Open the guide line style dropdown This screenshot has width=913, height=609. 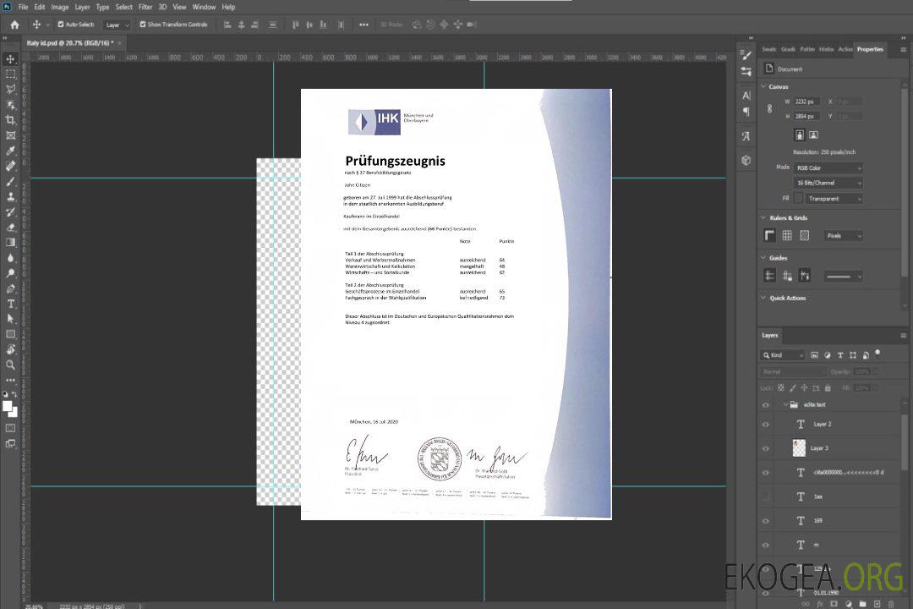click(843, 277)
